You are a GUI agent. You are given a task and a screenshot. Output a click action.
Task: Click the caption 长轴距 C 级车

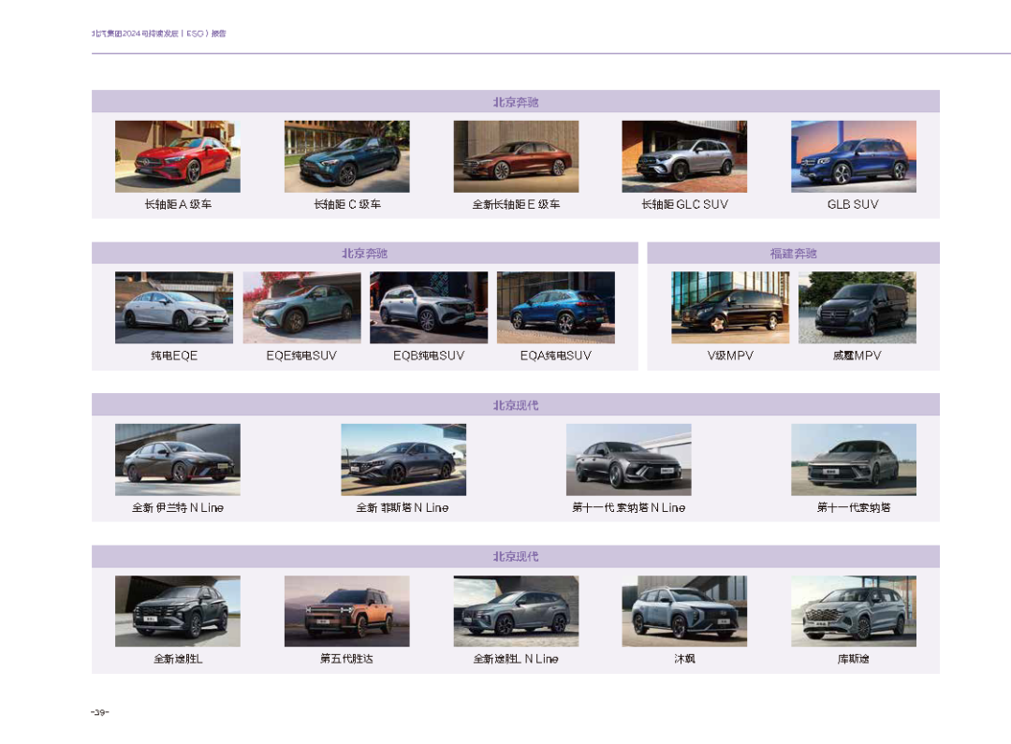tap(347, 204)
